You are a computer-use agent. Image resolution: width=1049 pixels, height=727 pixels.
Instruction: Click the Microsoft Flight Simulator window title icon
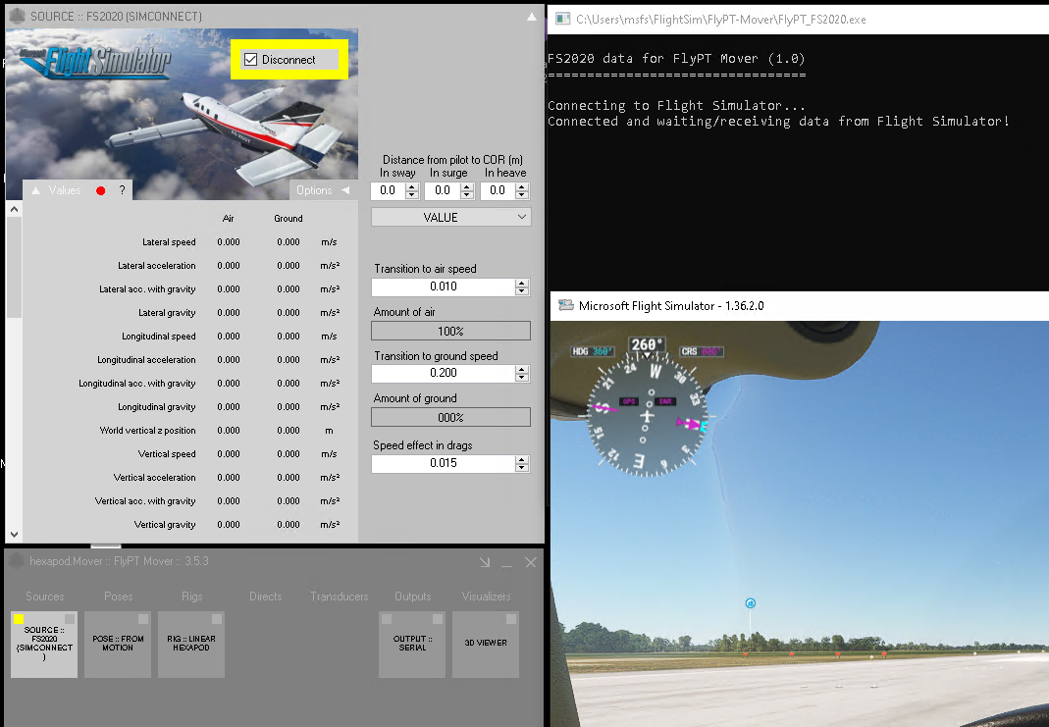click(x=565, y=305)
